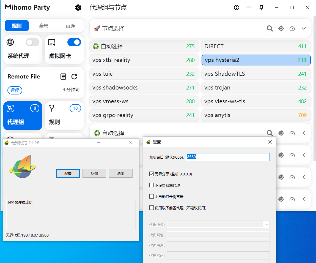Click the 代理用户 input field
This screenshot has width=316, height=263.
pos(218,245)
